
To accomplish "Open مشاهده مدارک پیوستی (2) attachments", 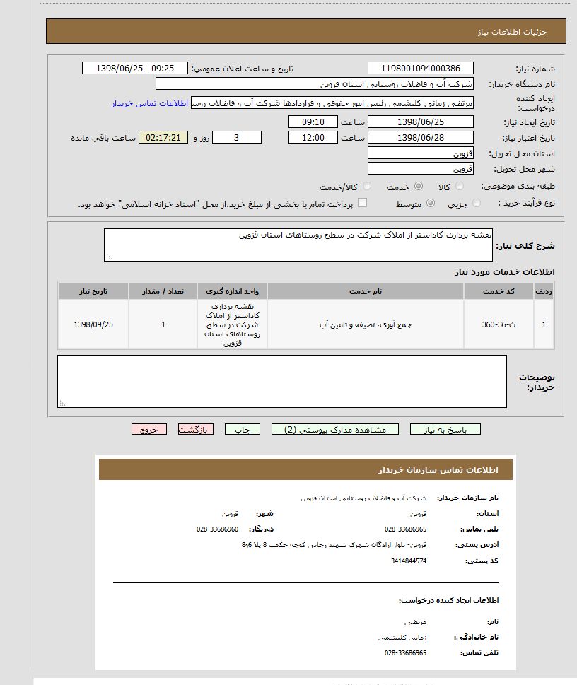I will point(335,429).
